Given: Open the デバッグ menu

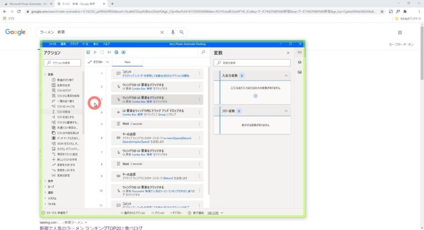Looking at the screenshot, I should 74,44.
